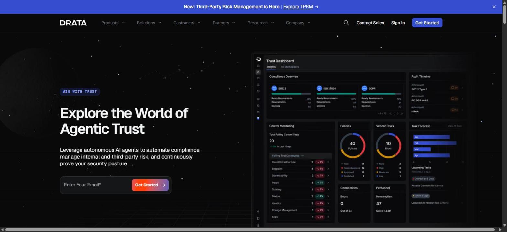This screenshot has width=507, height=232.
Task: Select the blue hexagon icon in the dashboard sidebar
Action: pyautogui.click(x=258, y=118)
